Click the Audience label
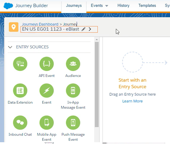This screenshot has height=144, width=170. click(73, 76)
